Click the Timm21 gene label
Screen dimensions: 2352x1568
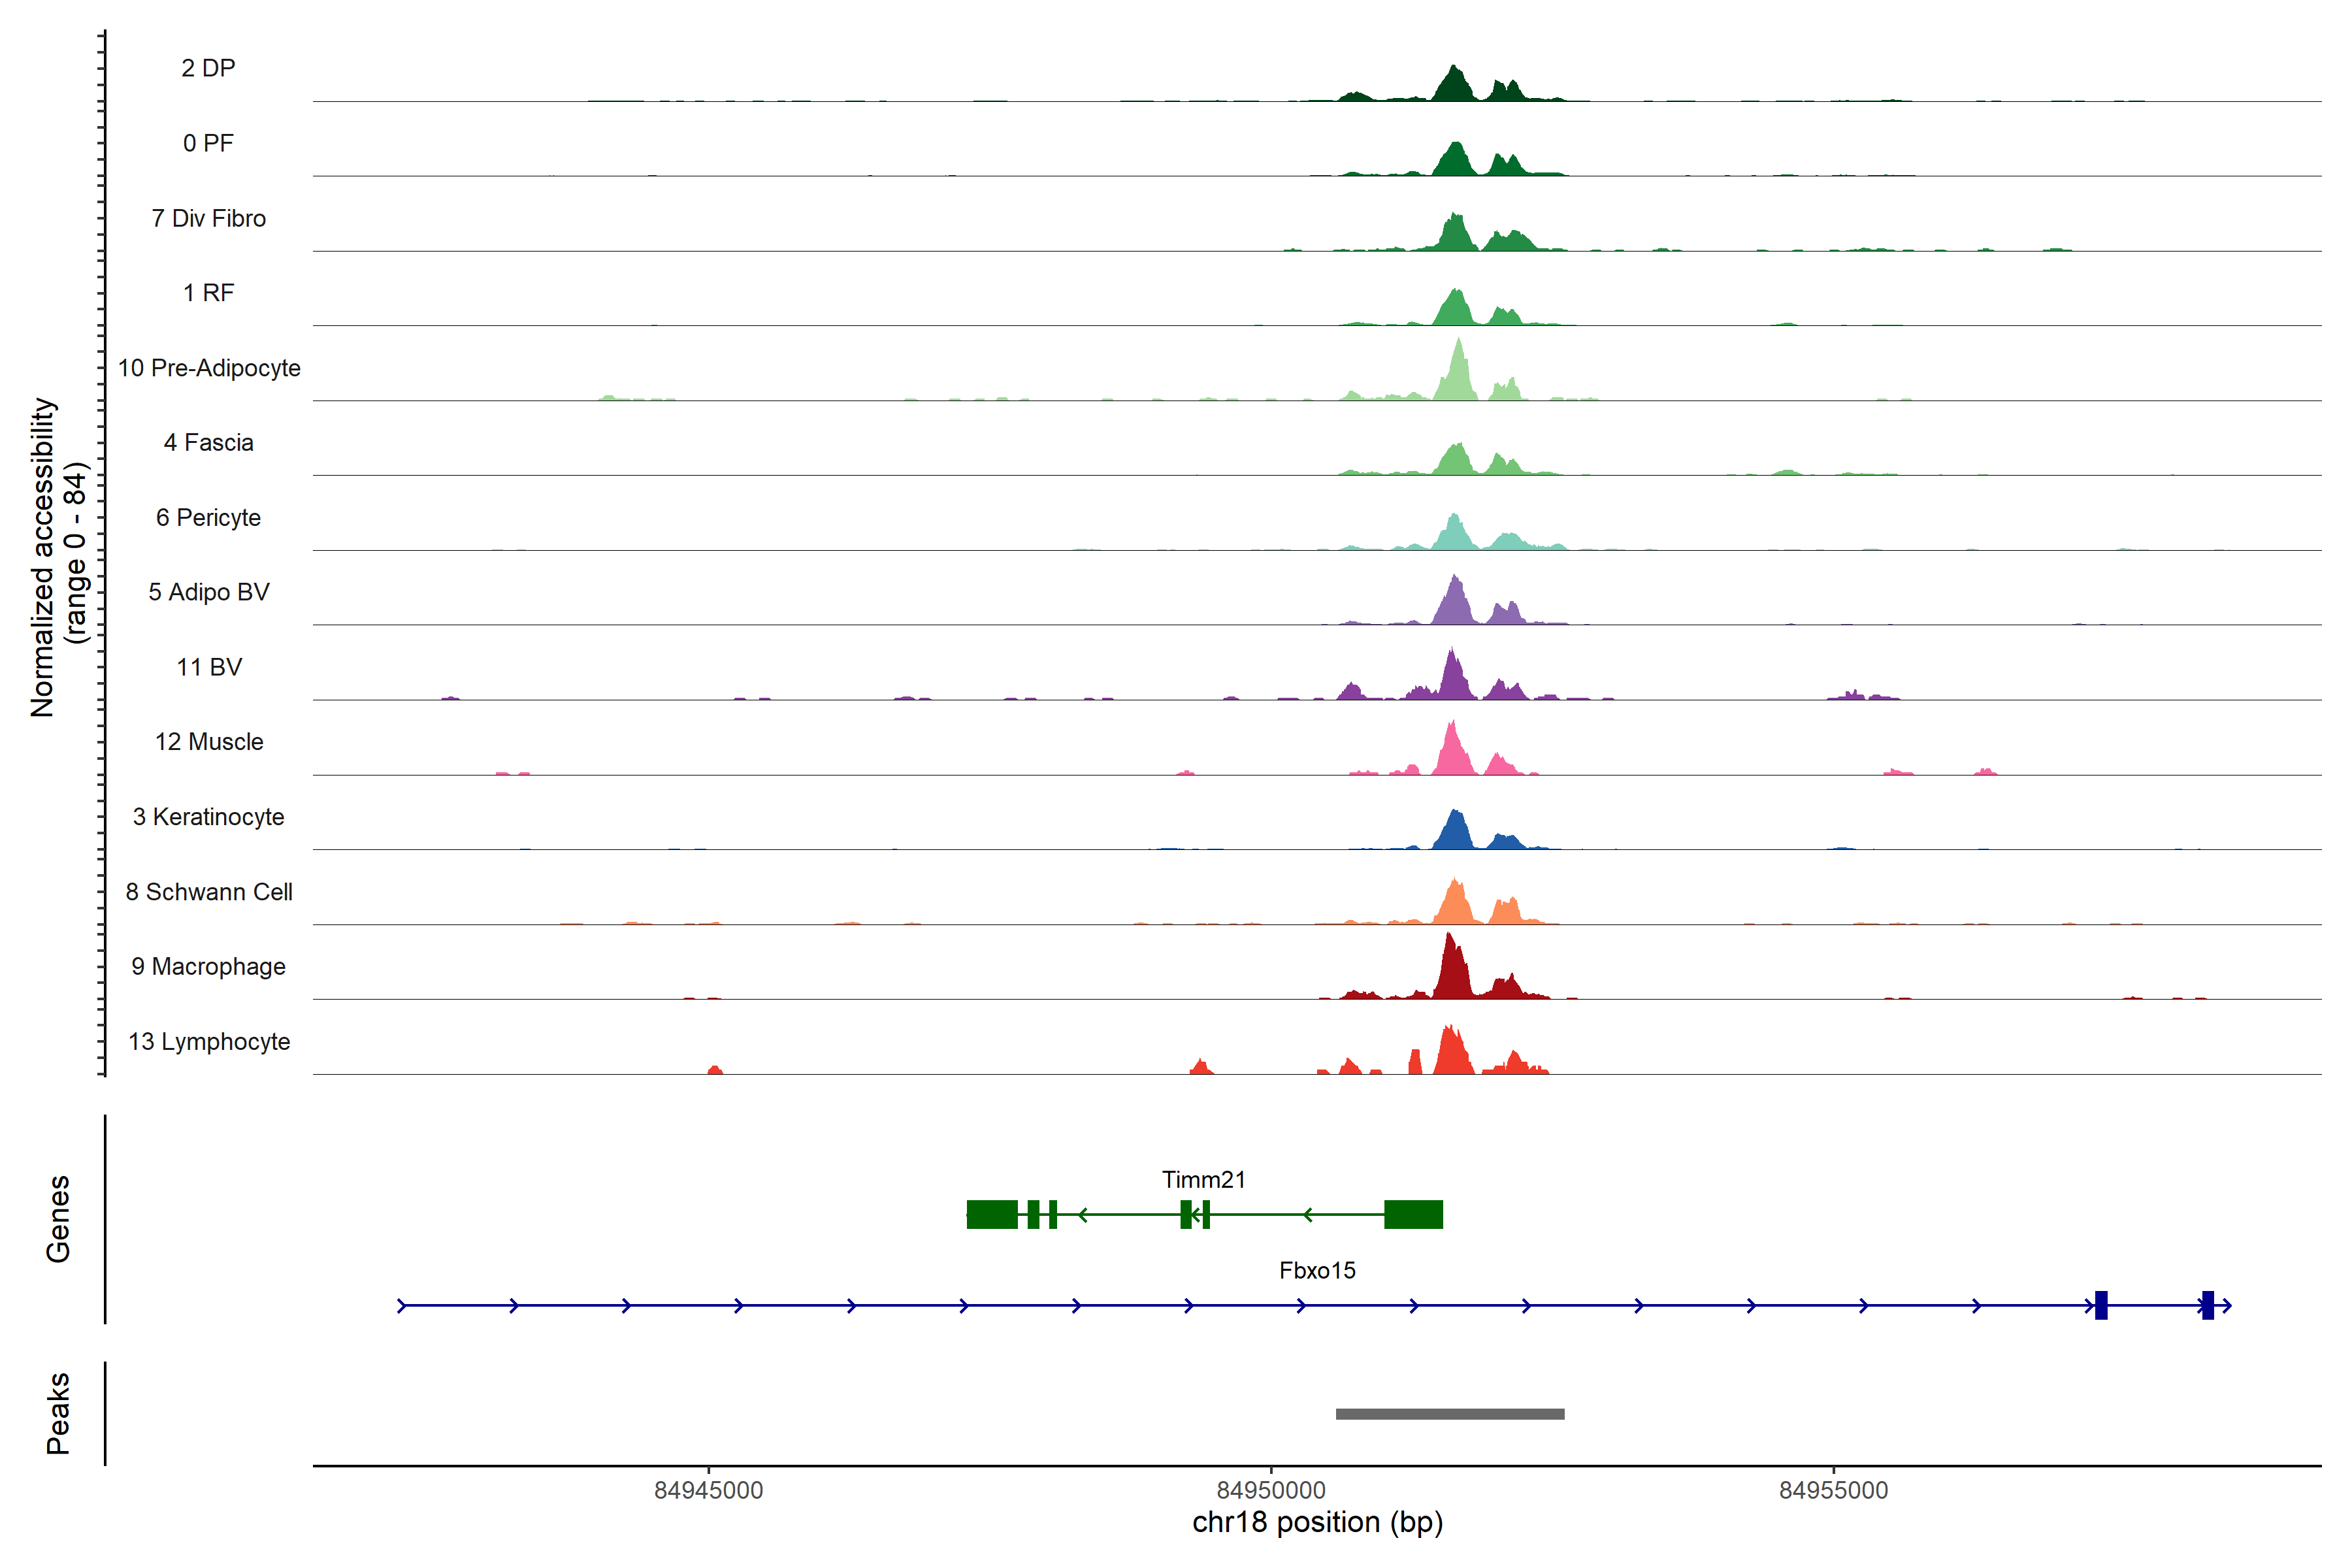[x=1203, y=1179]
